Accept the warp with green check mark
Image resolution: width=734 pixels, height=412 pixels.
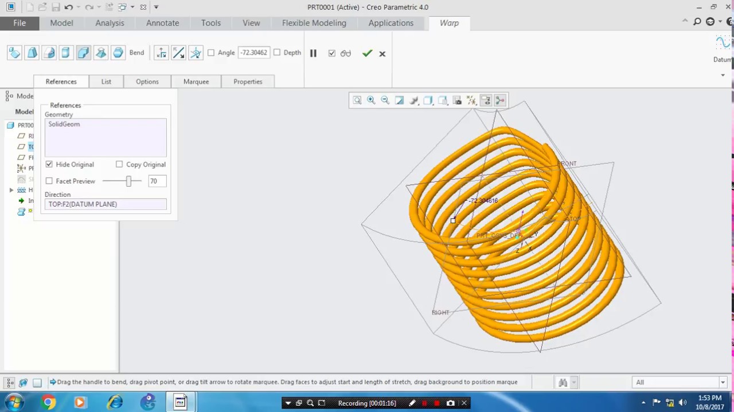[367, 53]
